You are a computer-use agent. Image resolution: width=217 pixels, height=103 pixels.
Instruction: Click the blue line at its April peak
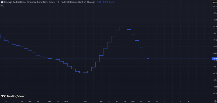123,27
